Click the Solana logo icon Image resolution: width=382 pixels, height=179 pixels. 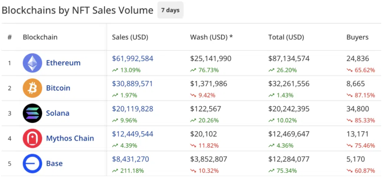[33, 113]
